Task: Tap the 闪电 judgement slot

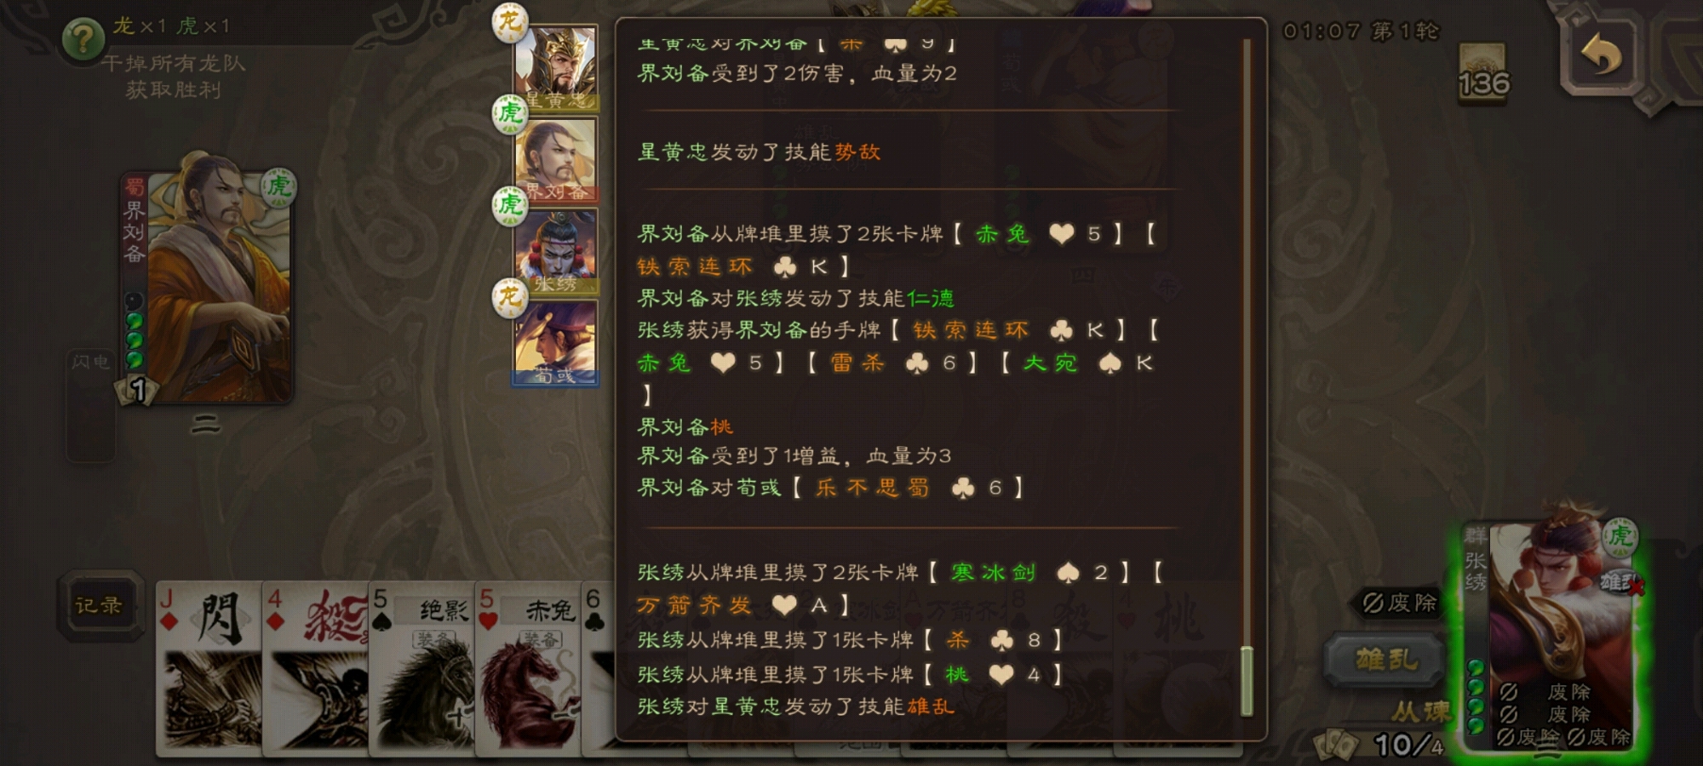Action: click(90, 405)
